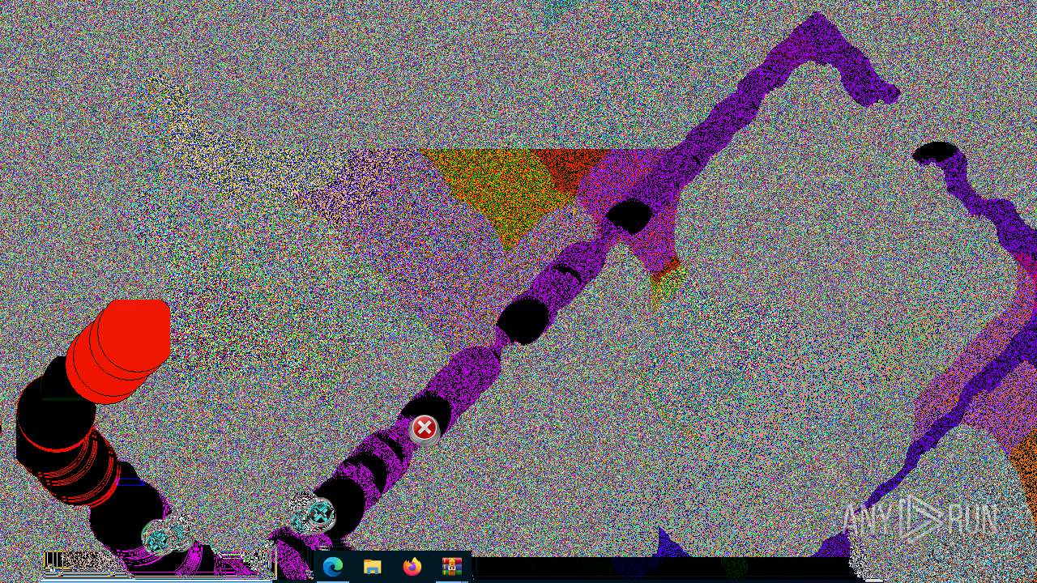Viewport: 1037px width, 583px height.
Task: Open Microsoft Edge from the taskbar
Action: click(333, 568)
